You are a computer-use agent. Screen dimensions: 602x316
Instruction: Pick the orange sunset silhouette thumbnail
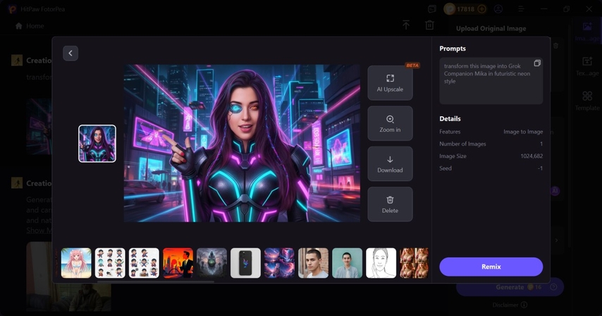(x=178, y=263)
